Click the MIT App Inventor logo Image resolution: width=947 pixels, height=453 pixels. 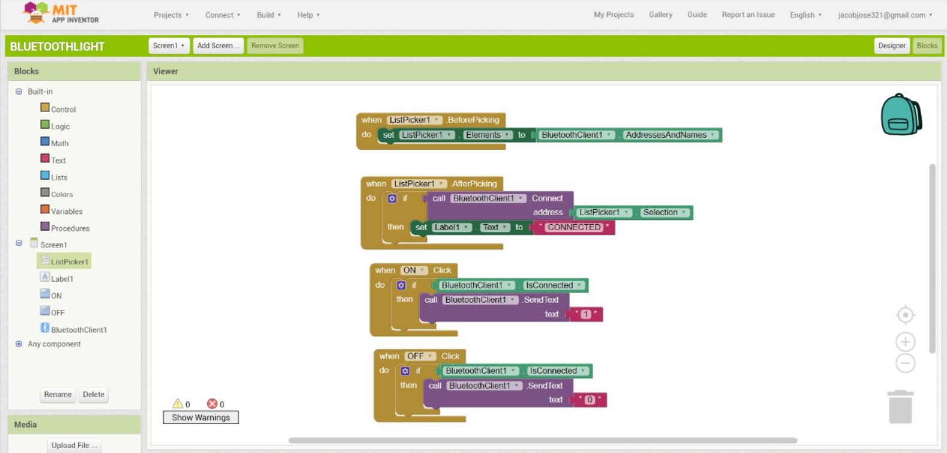(61, 13)
